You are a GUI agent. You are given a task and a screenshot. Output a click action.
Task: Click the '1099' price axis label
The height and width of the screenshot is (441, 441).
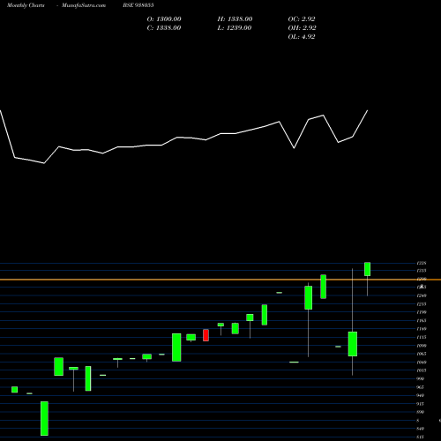[x=422, y=346]
